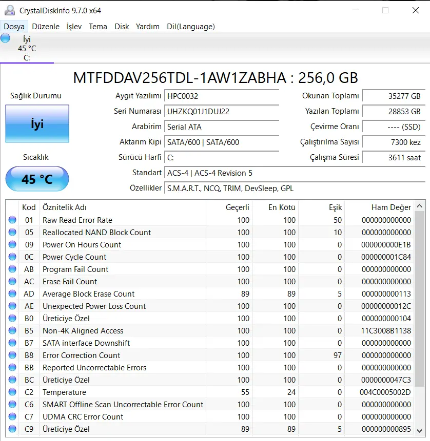The image size is (430, 441).
Task: Click raw value 000000001C84 for Power Cycle Count
Action: pos(386,257)
